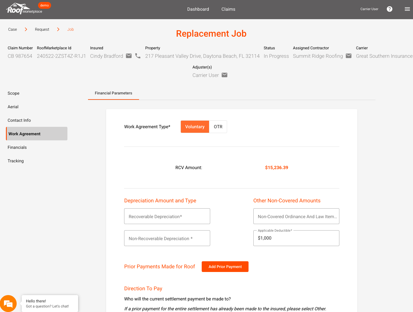Click phone icon next to Cindy Bradford

(138, 56)
